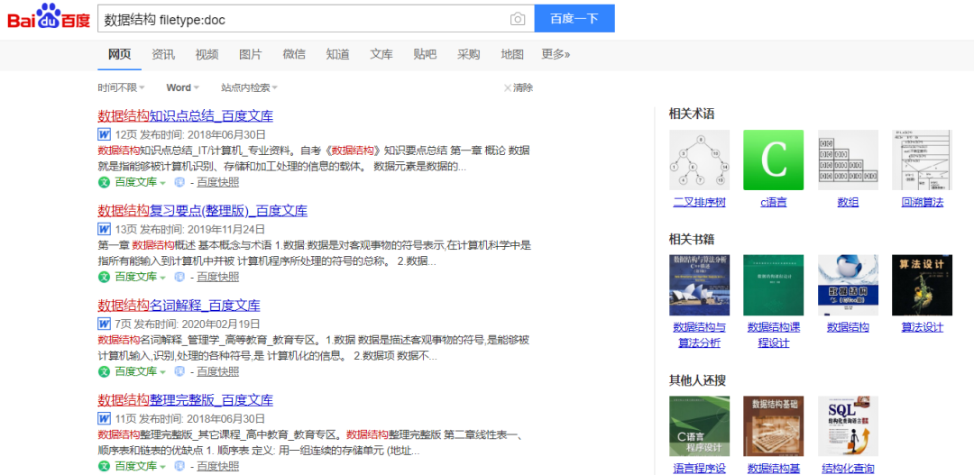Switch to the 采购 tab
The image size is (974, 475).
469,55
